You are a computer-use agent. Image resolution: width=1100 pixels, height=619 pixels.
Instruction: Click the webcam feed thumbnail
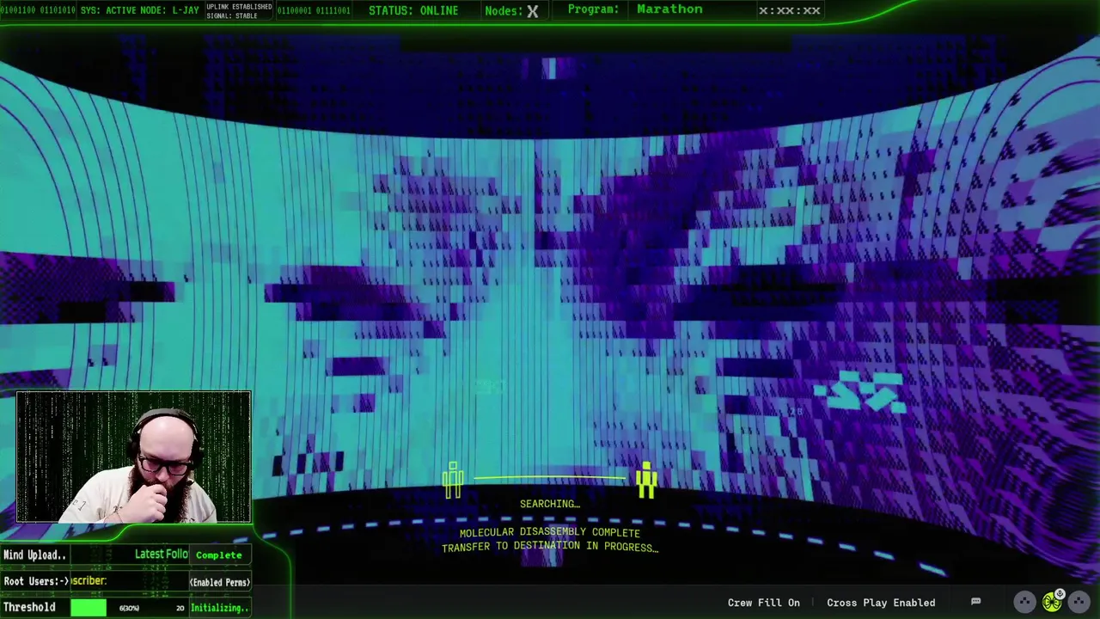coord(133,457)
